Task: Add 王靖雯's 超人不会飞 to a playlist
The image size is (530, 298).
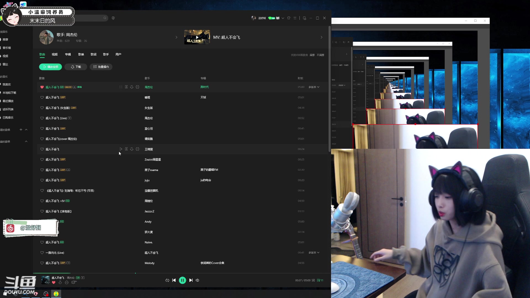Action: pos(126,149)
